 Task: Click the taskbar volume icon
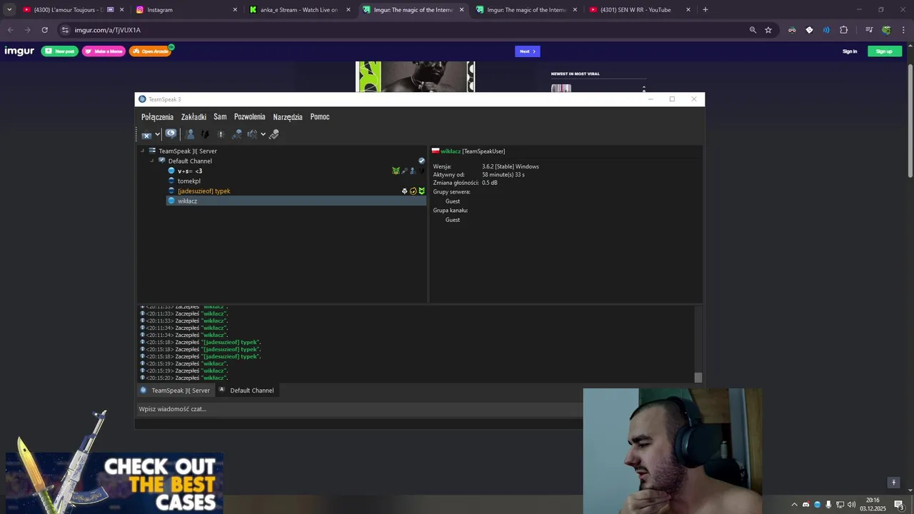(851, 505)
